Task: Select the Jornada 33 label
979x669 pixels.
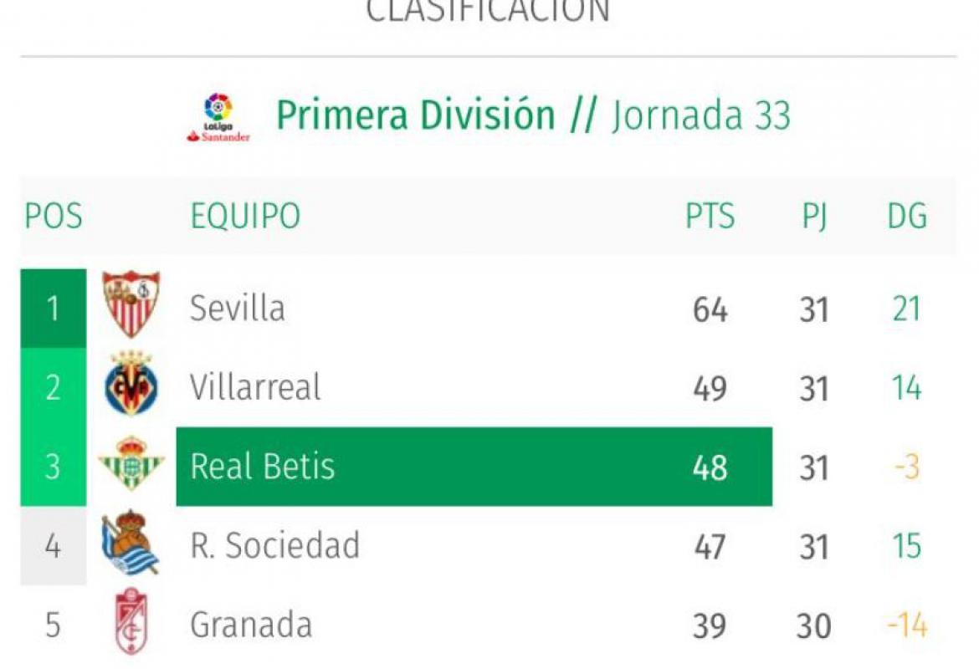Action: [701, 115]
